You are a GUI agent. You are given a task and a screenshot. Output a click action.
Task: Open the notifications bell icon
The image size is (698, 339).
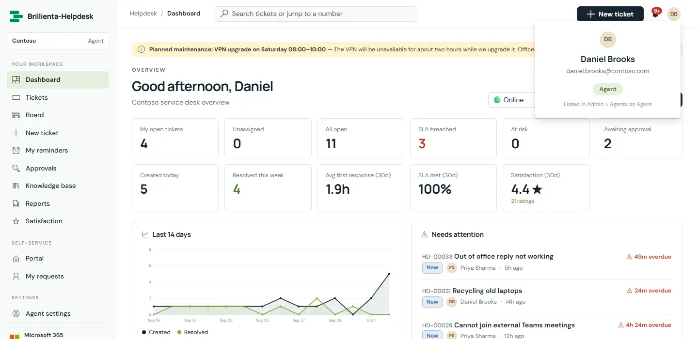pyautogui.click(x=655, y=15)
